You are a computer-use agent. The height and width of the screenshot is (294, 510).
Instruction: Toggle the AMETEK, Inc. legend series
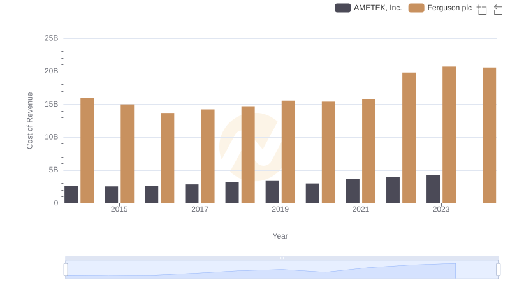(368, 8)
